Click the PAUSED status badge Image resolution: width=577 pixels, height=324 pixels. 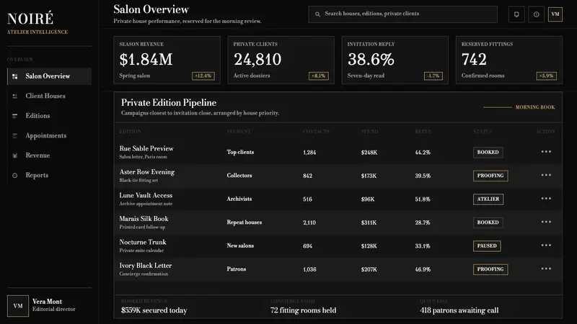487,246
